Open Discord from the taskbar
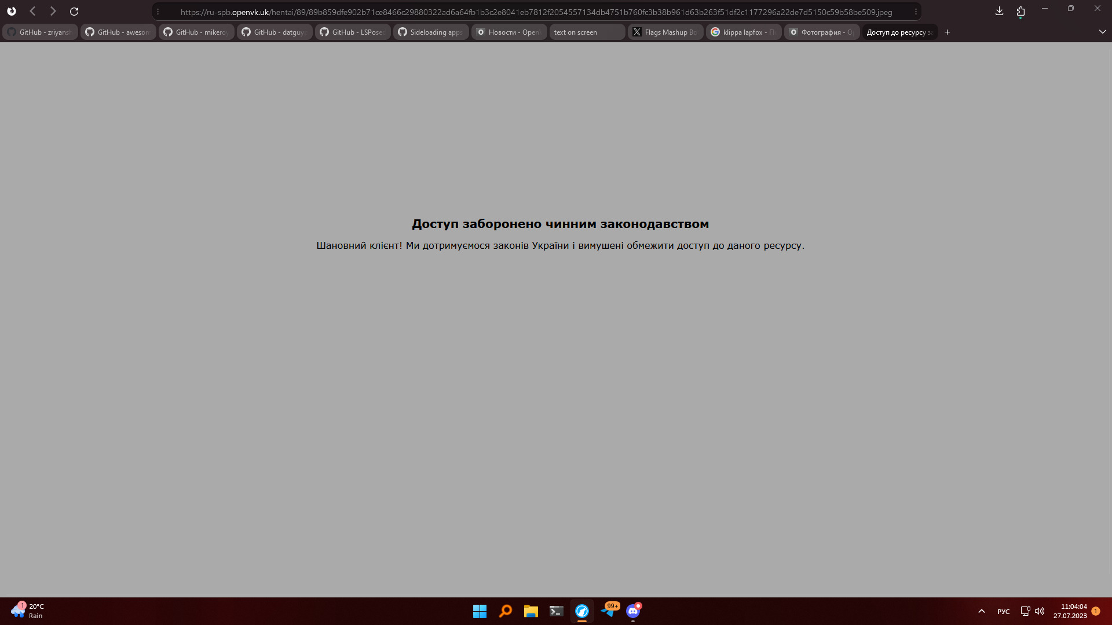 tap(633, 611)
